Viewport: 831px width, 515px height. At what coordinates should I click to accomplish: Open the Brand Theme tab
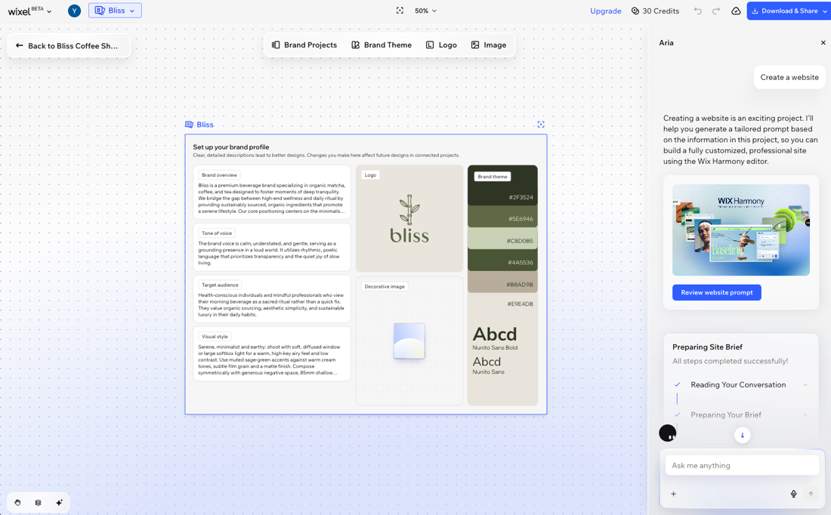click(382, 45)
